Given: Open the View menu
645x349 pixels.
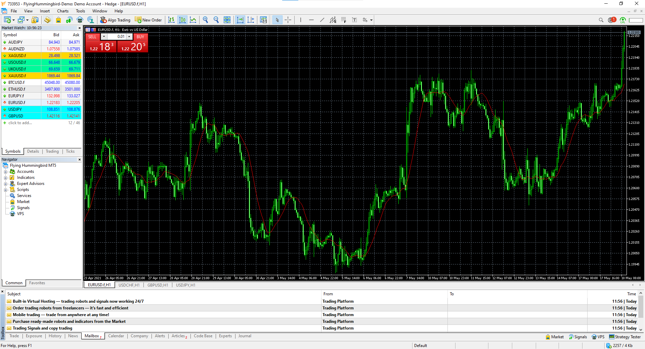Looking at the screenshot, I should pos(28,11).
